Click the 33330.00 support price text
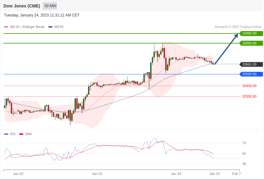 [249, 96]
